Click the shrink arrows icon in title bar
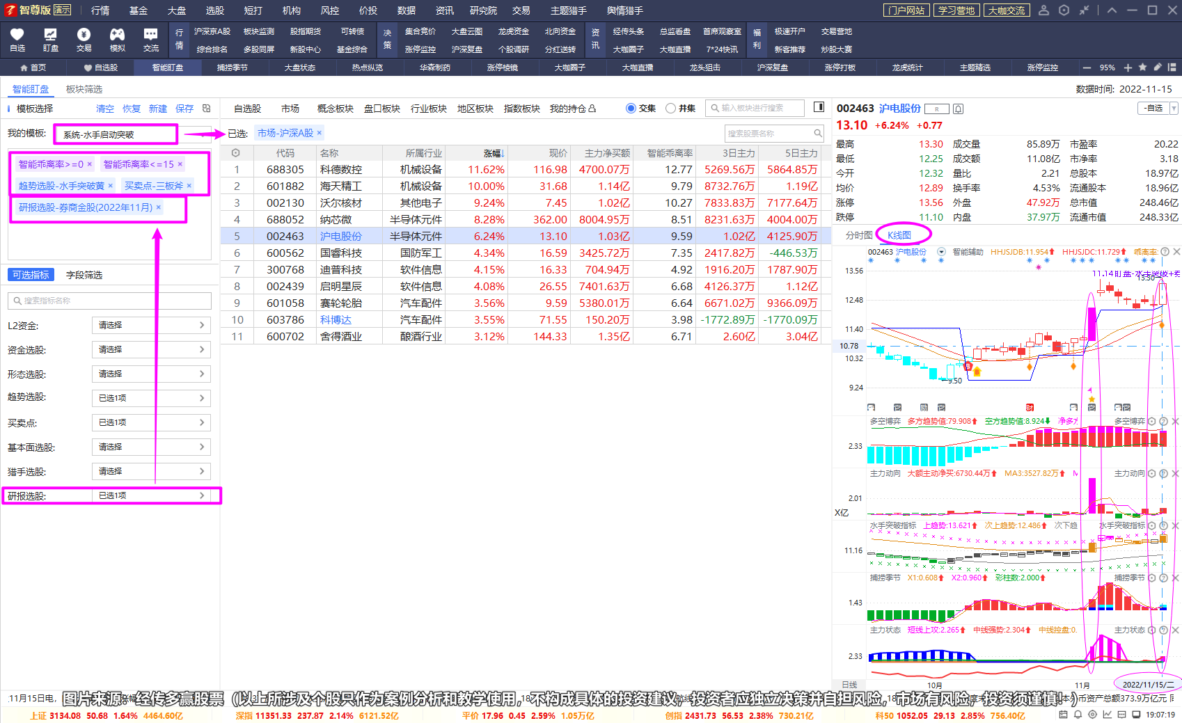 pyautogui.click(x=1085, y=10)
